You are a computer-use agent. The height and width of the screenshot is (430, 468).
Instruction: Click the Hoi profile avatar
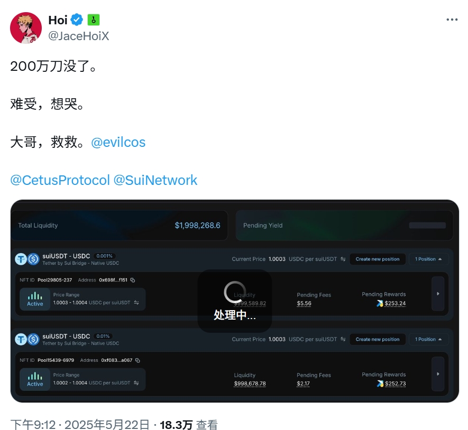point(26,27)
